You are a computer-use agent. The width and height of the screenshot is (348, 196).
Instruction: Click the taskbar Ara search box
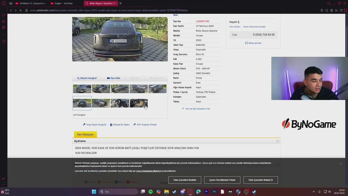[118, 192]
